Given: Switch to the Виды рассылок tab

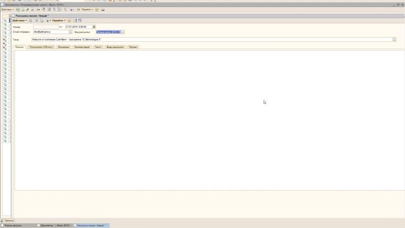Looking at the screenshot, I should click(115, 47).
